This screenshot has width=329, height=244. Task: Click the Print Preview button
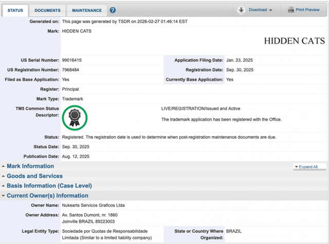tap(307, 10)
